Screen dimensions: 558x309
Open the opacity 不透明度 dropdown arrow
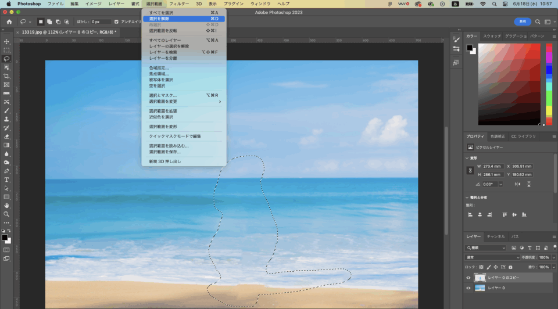[x=554, y=257]
